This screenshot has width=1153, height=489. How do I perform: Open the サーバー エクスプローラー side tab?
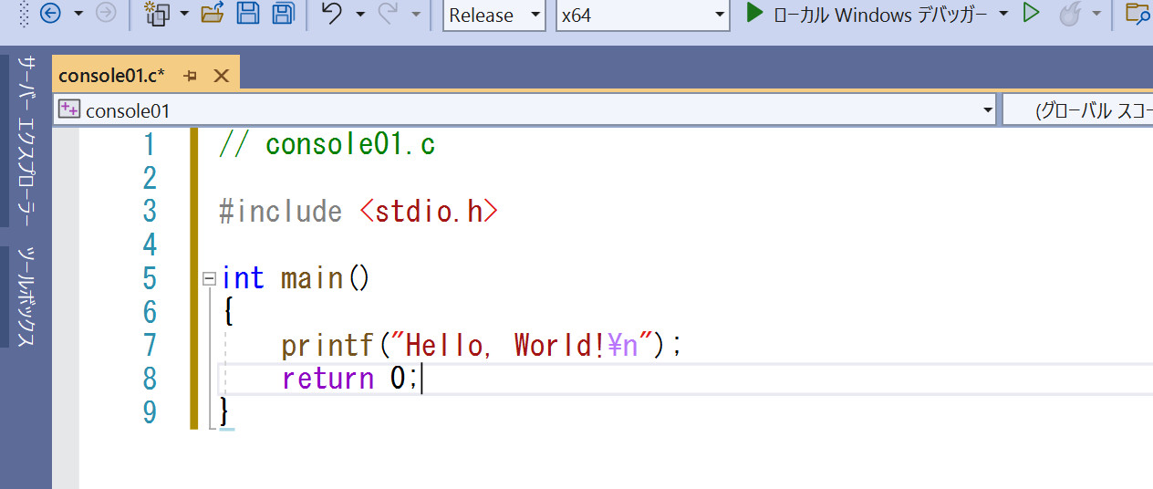(26, 141)
